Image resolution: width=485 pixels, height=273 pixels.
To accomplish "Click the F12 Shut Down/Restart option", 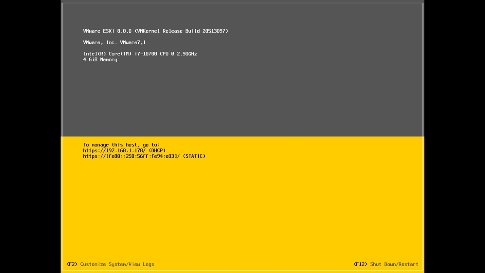I will tap(386, 264).
